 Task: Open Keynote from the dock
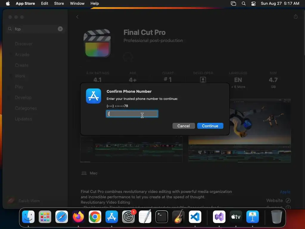pos(253,217)
